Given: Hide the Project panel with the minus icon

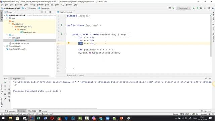Looking at the screenshot, I should click(54, 12).
